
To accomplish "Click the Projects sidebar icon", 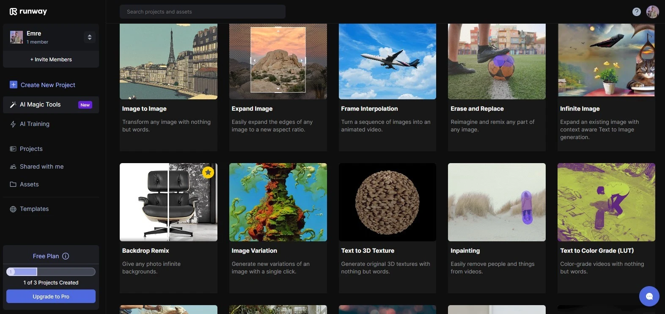I will click(x=13, y=149).
